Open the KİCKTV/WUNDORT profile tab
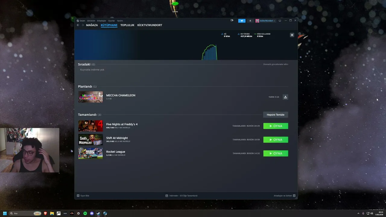Viewport: 386px width, 217px height. pos(150,25)
